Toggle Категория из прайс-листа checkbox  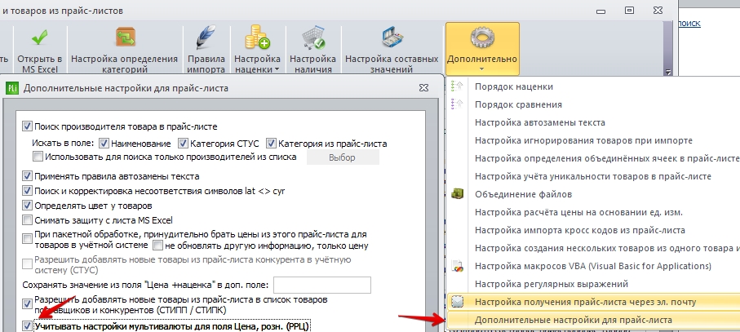click(x=271, y=143)
